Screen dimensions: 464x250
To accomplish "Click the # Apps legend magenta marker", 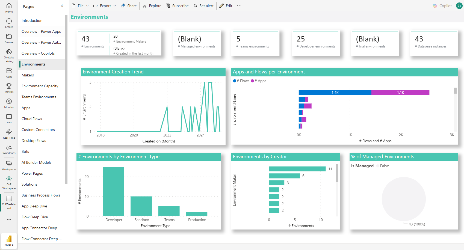I will pos(252,81).
